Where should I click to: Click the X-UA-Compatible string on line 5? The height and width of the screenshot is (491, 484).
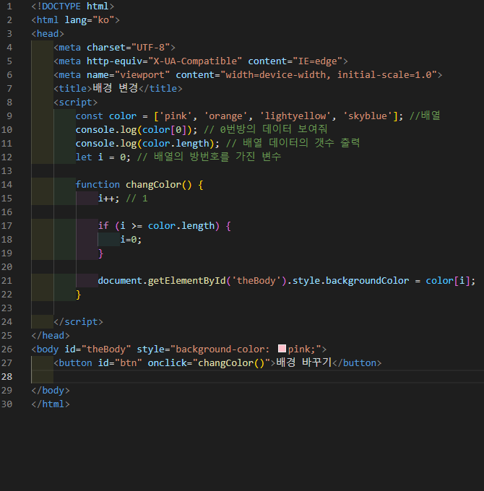click(195, 61)
